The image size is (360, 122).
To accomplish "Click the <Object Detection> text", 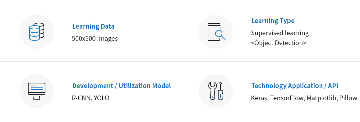I will tap(279, 43).
